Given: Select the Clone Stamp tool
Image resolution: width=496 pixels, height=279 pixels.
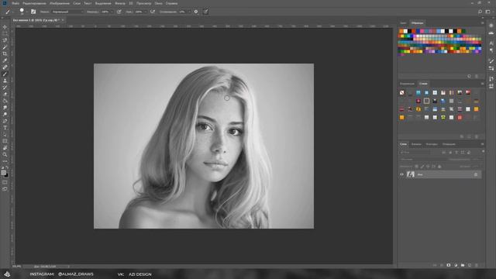Looking at the screenshot, I should pos(5,81).
